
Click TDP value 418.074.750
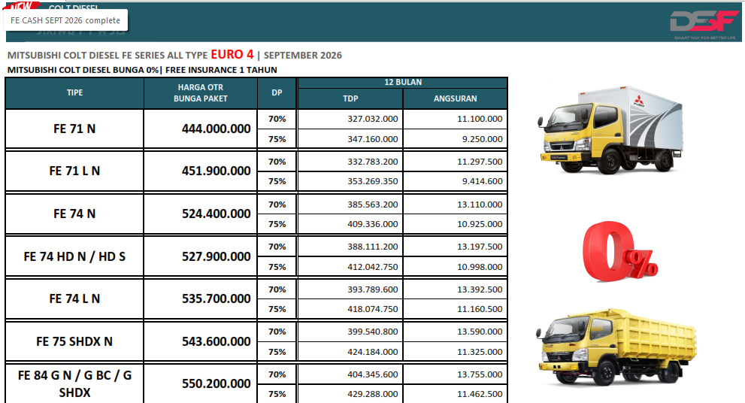coord(373,309)
